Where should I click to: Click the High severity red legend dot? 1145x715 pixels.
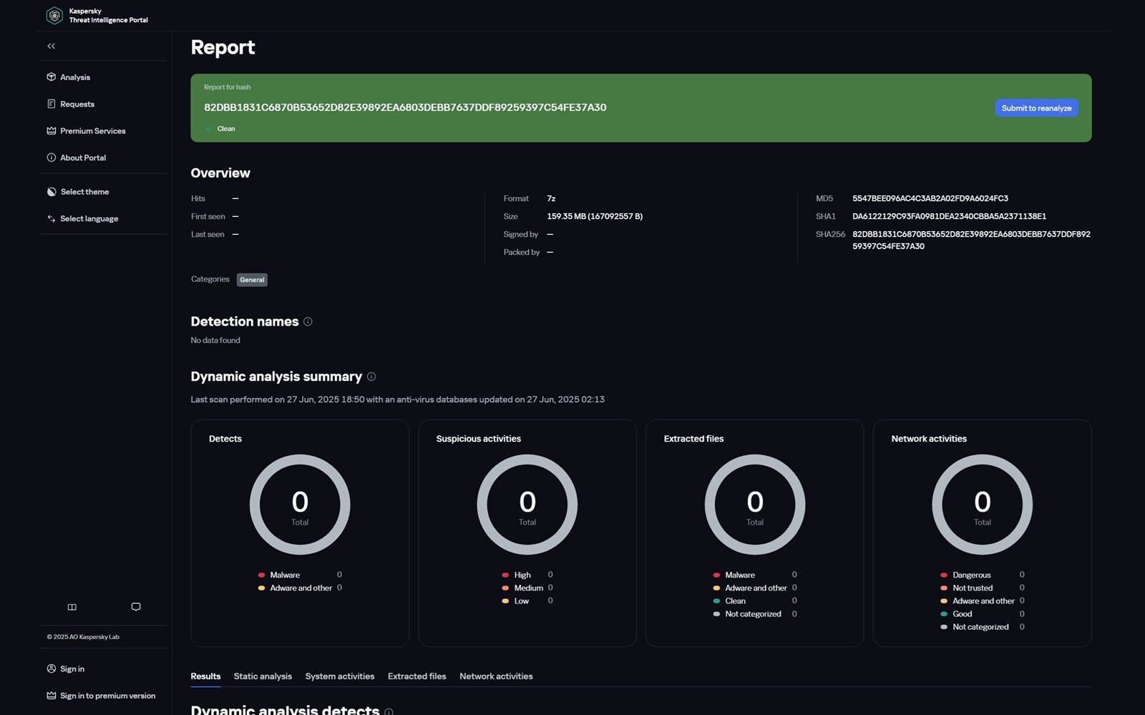coord(505,575)
